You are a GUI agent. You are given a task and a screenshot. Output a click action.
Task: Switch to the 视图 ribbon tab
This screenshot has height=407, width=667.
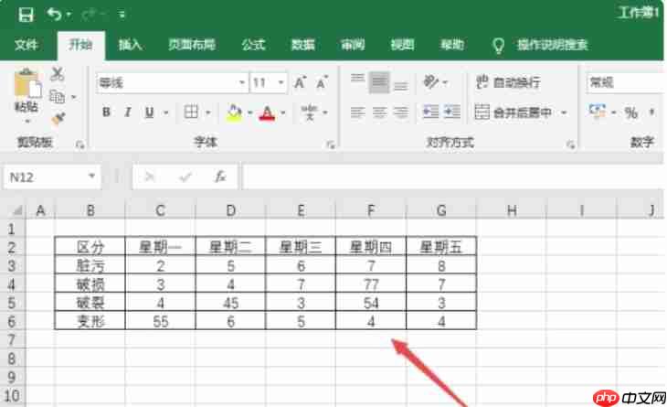tap(402, 45)
